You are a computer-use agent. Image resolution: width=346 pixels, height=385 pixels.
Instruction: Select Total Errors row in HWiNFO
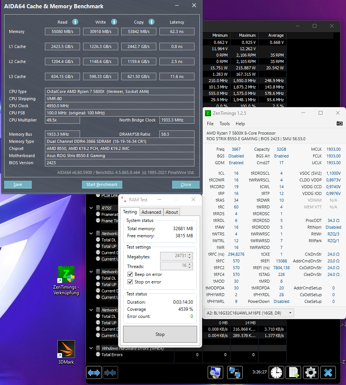point(186,355)
